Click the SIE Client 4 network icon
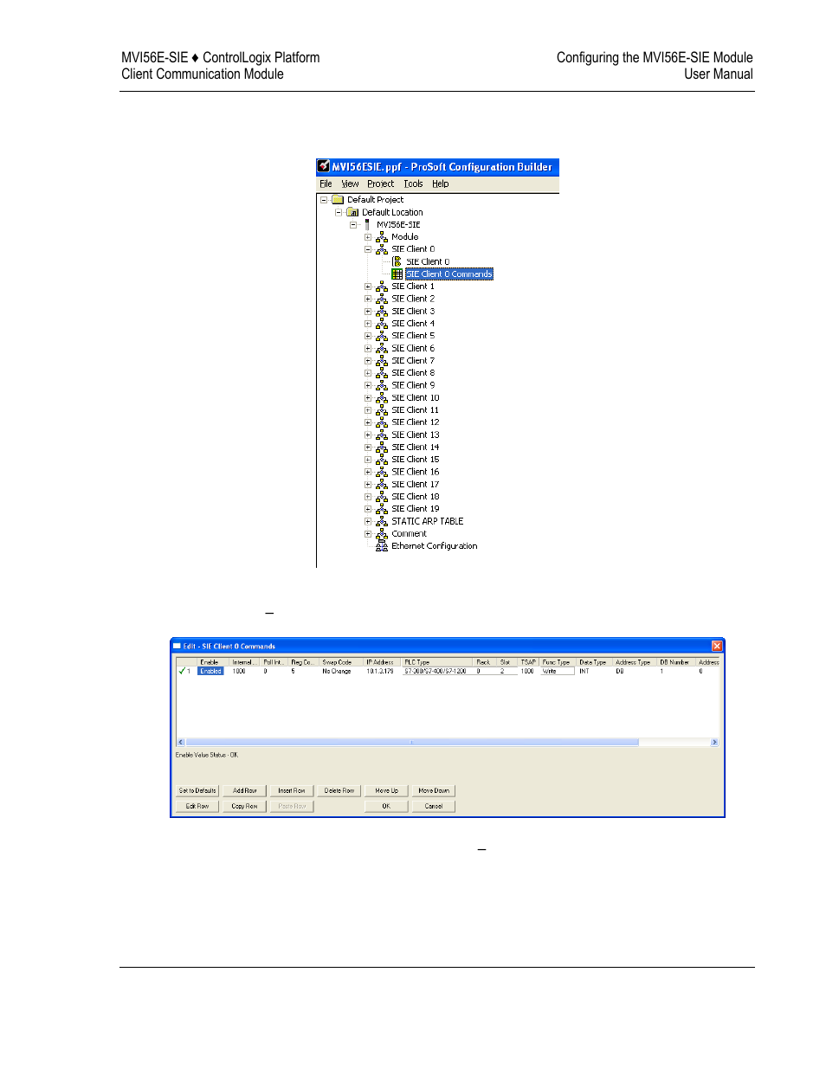826x1069 pixels. click(x=382, y=324)
